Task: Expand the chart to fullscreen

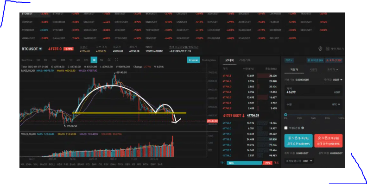Action: (117, 60)
